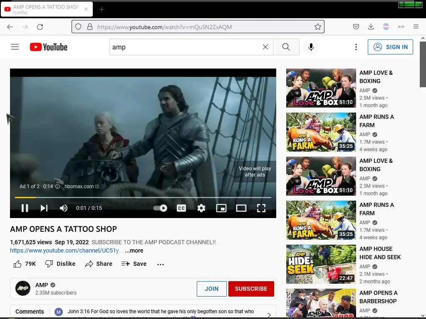Skip to next video button
Image resolution: width=426 pixels, height=319 pixels.
(x=44, y=208)
